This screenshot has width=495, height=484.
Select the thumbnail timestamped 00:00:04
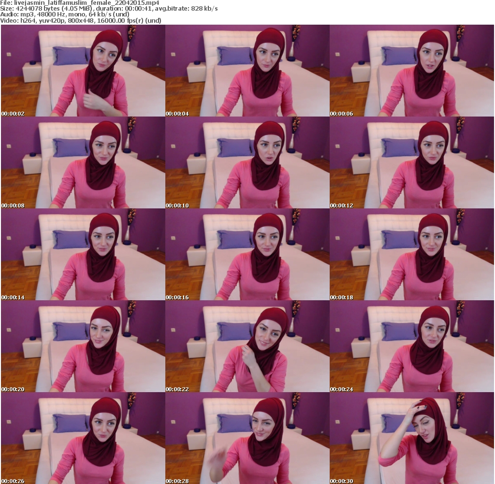click(247, 71)
